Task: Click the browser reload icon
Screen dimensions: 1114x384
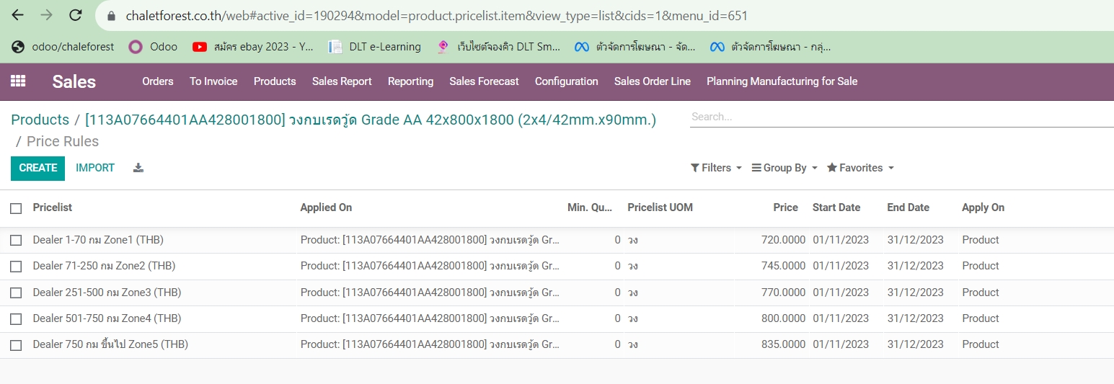Action: click(75, 15)
